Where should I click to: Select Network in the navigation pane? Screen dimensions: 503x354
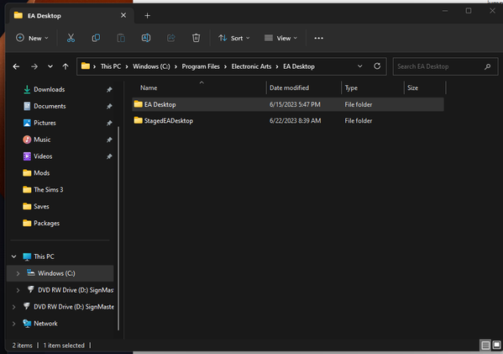click(45, 324)
